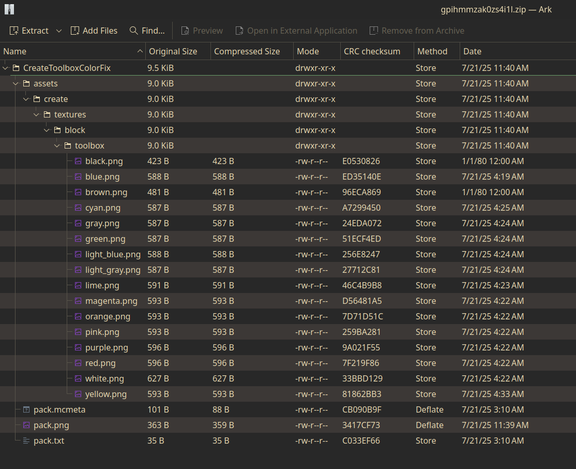Image resolution: width=576 pixels, height=469 pixels.
Task: Click the block folder icon
Action: (x=57, y=130)
